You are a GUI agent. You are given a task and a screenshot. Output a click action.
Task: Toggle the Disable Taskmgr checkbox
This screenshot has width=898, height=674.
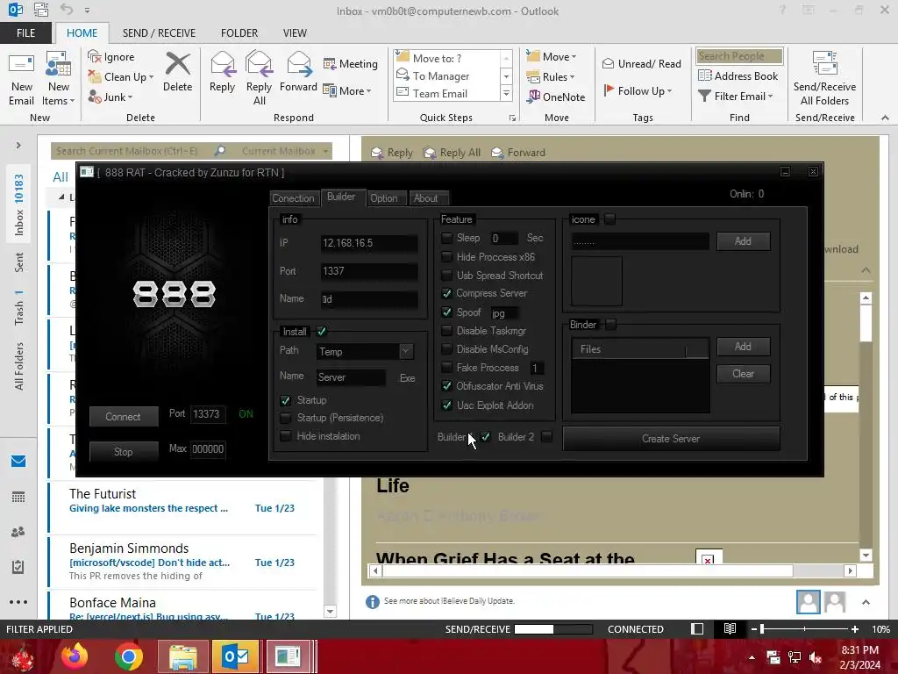tap(446, 331)
